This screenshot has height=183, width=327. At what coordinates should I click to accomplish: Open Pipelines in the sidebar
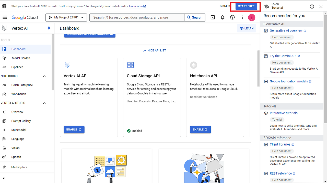tap(25, 67)
